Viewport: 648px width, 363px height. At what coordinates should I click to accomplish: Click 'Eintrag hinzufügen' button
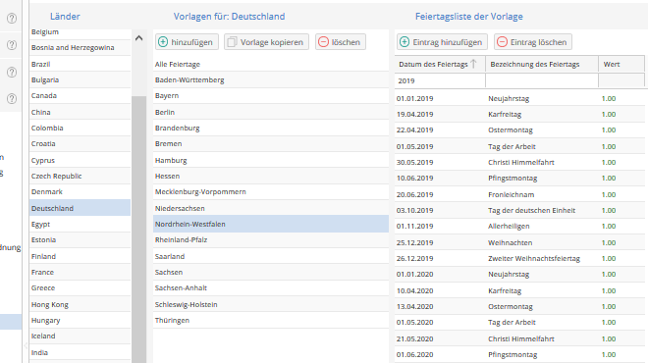(x=442, y=42)
